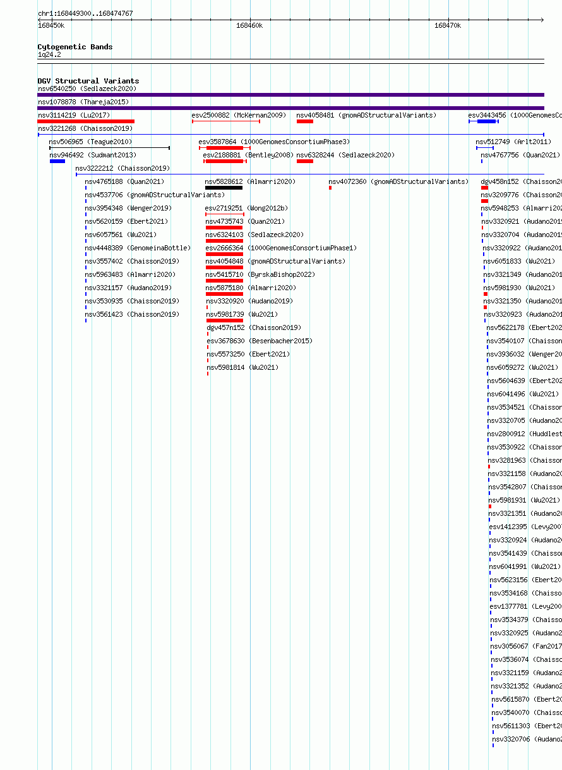
Task: Click the 1q24.2 cytogenetic band label
Action: click(x=49, y=55)
